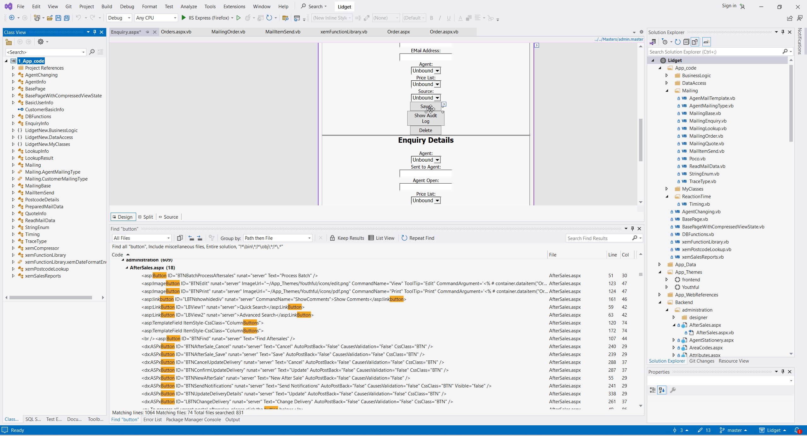Start debugging with IIS Express (Firefox)
This screenshot has width=807, height=436.
(x=184, y=18)
